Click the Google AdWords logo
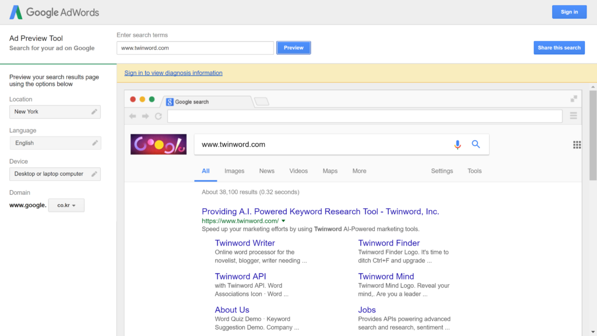 (54, 12)
